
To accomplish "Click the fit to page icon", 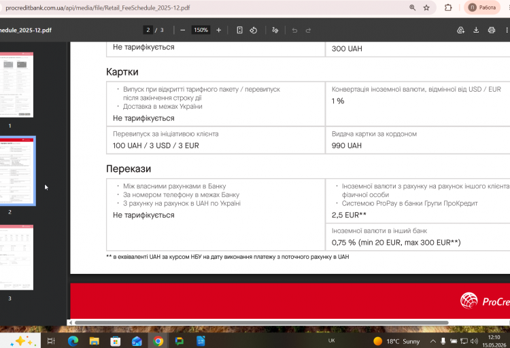I will coord(239,30).
